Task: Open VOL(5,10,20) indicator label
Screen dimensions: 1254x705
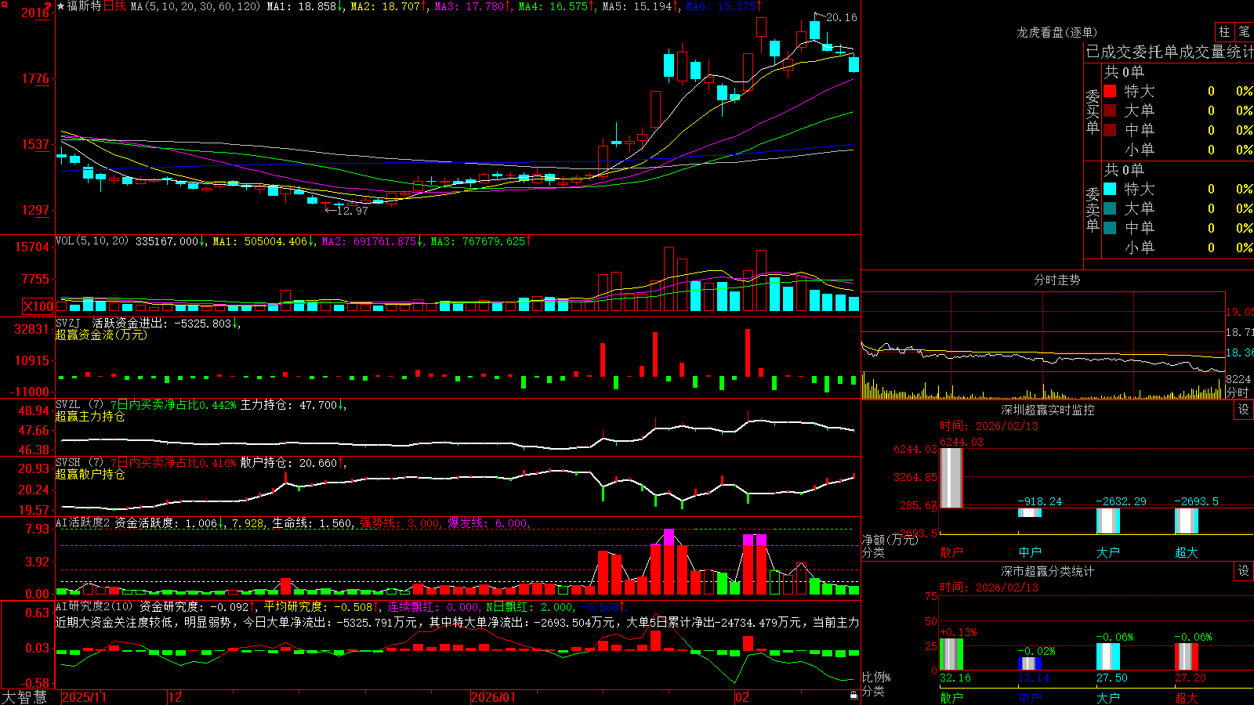Action: 92,241
